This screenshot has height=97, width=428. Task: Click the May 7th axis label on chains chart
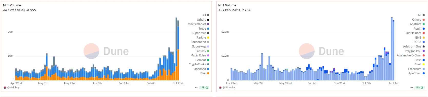click(x=258, y=83)
